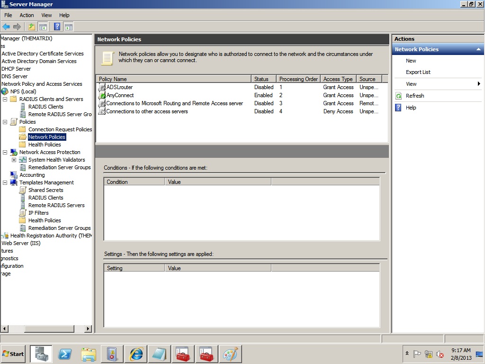Select Remote RADIUS Server Groups in tree
Viewport: 485px width, 364px height.
pos(60,114)
